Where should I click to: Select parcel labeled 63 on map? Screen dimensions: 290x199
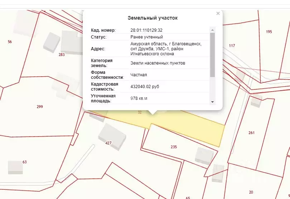[24, 162]
